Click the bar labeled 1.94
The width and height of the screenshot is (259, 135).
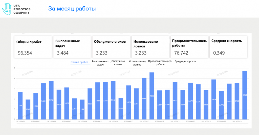coord(82,110)
